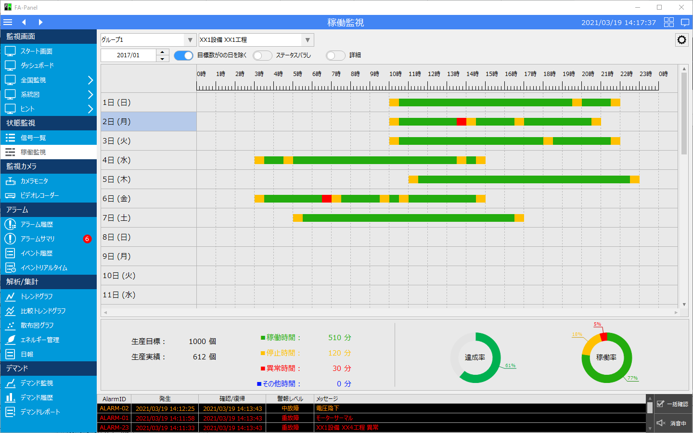This screenshot has width=693, height=433.
Task: Select 系統図 sidebar item
Action: [x=48, y=94]
